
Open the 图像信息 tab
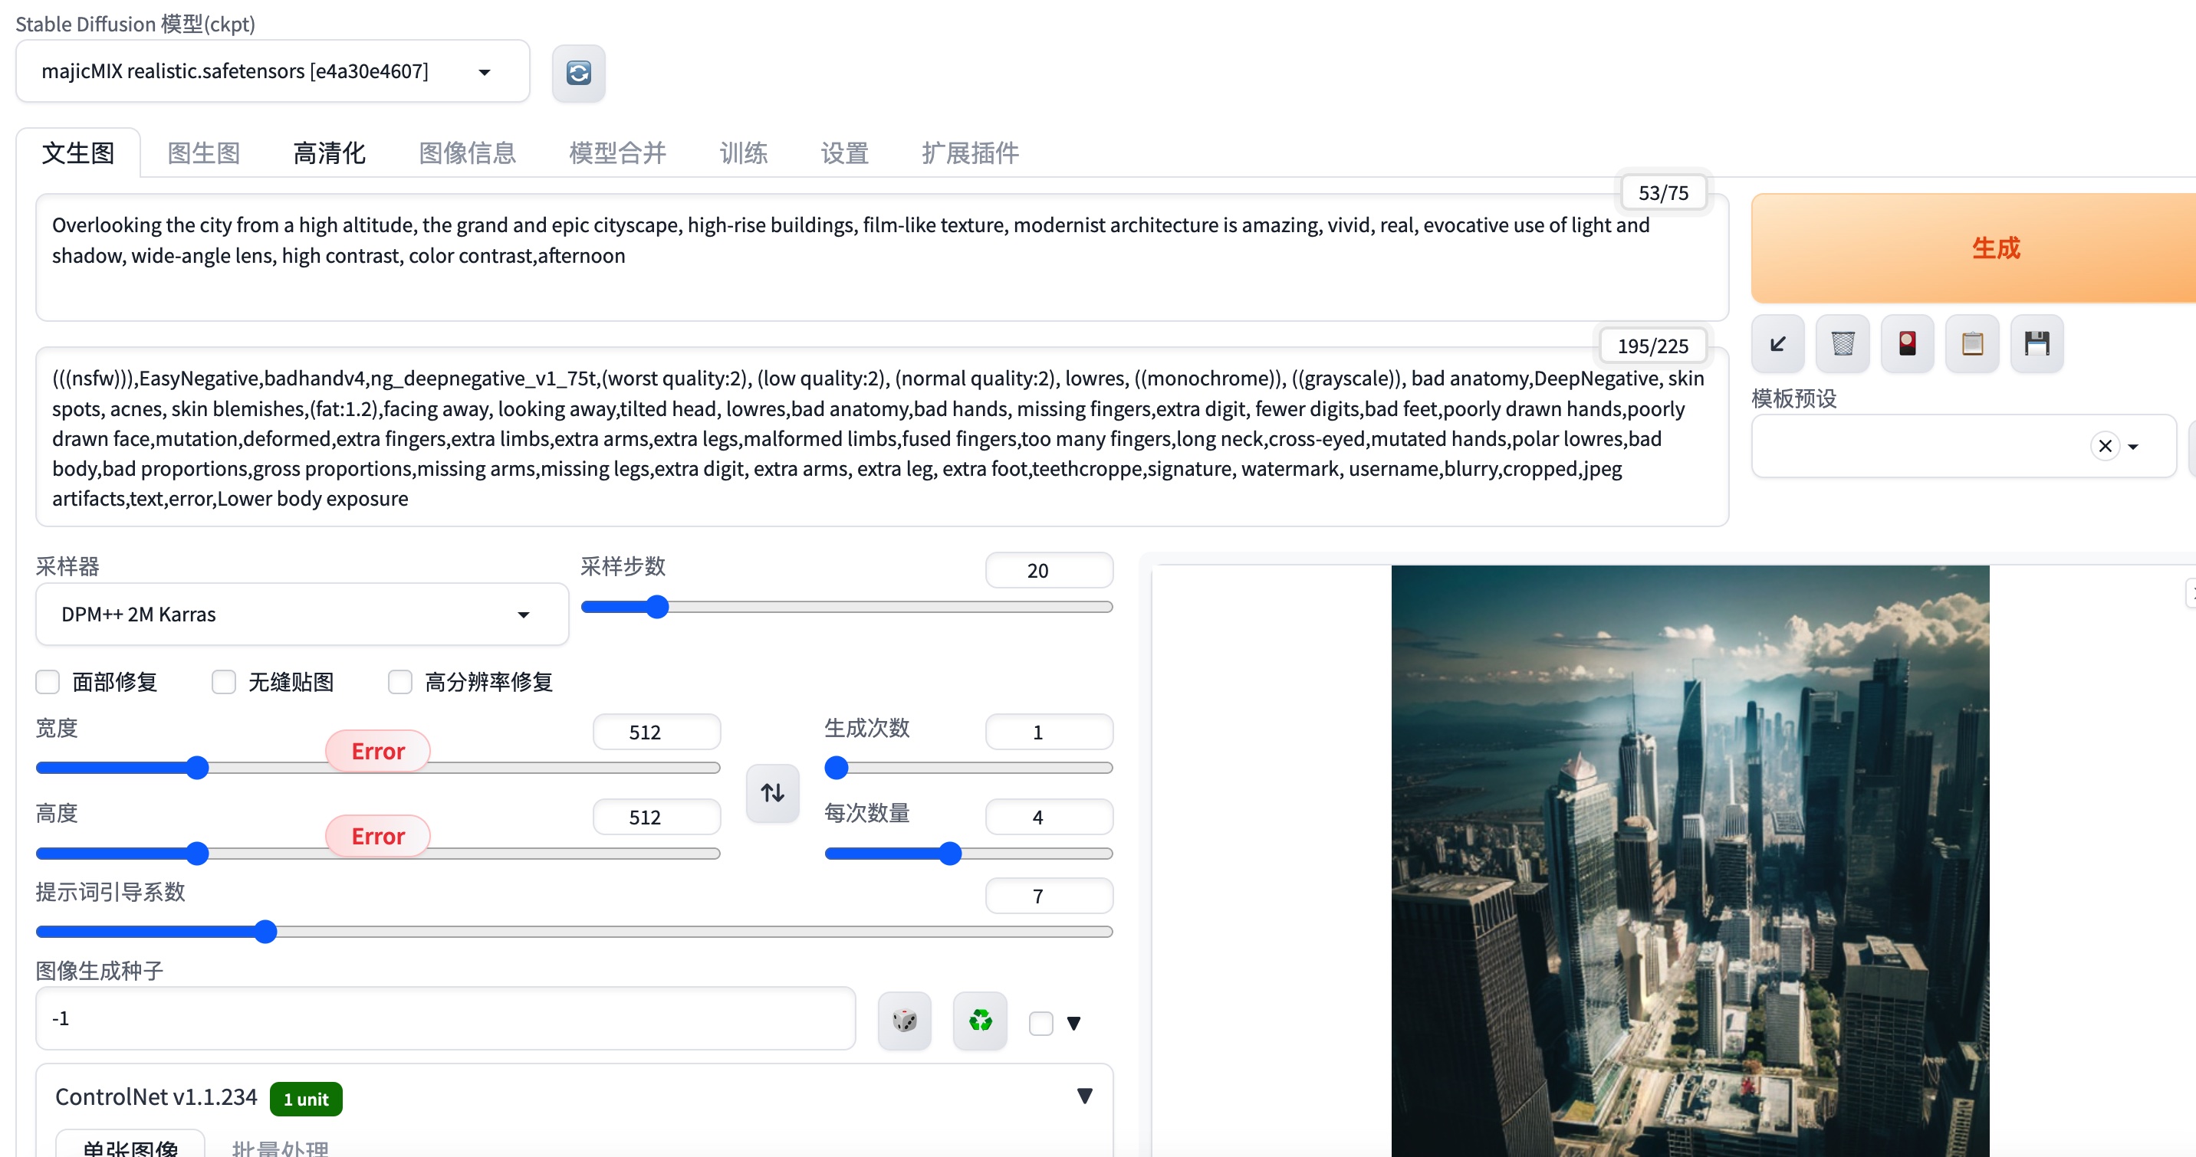(467, 153)
